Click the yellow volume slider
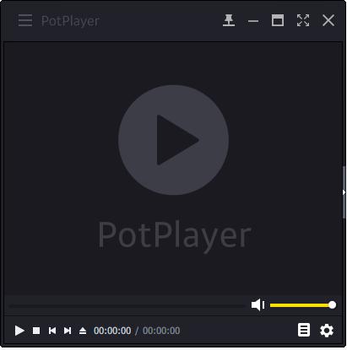347x350 pixels. coord(303,305)
